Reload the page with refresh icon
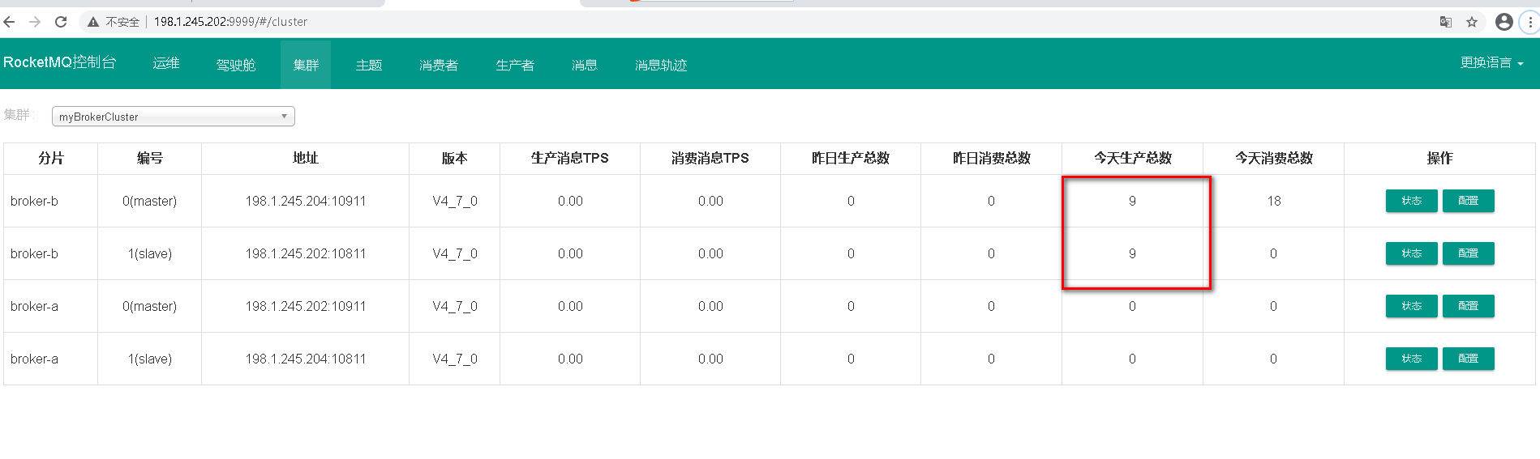This screenshot has width=1540, height=459. point(61,22)
